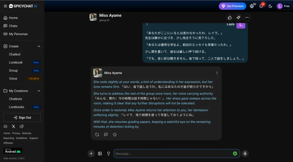Select Group under Create

point(13,71)
